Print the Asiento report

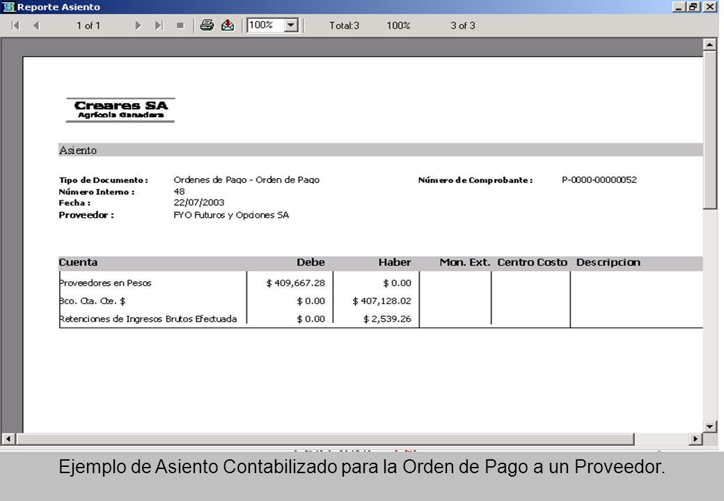click(x=207, y=25)
